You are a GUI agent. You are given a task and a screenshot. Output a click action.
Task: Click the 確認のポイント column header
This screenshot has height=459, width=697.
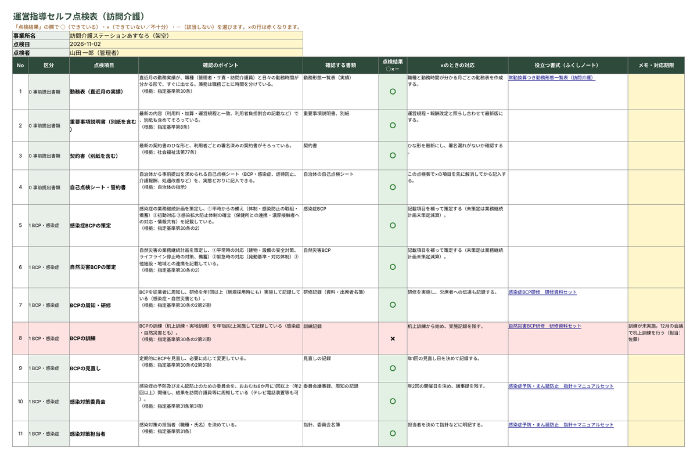(x=220, y=66)
